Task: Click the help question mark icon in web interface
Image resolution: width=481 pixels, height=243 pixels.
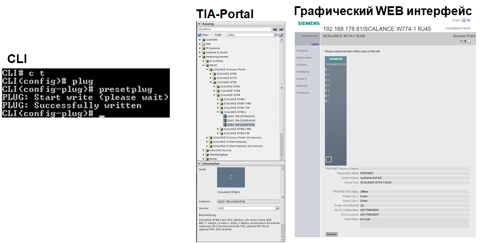Action: coord(465,42)
